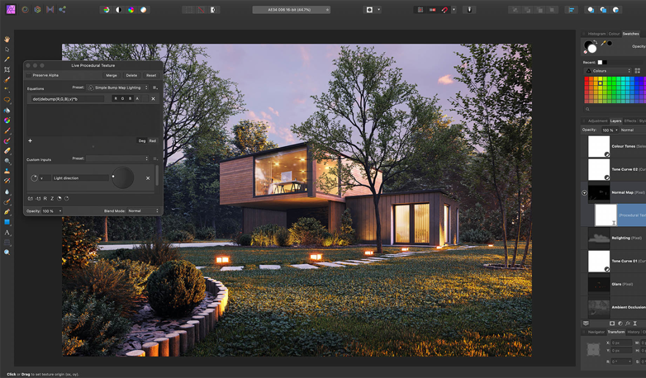This screenshot has height=378, width=646.
Task: Open the Colours palette dropdown in Swatches
Action: pyautogui.click(x=608, y=71)
